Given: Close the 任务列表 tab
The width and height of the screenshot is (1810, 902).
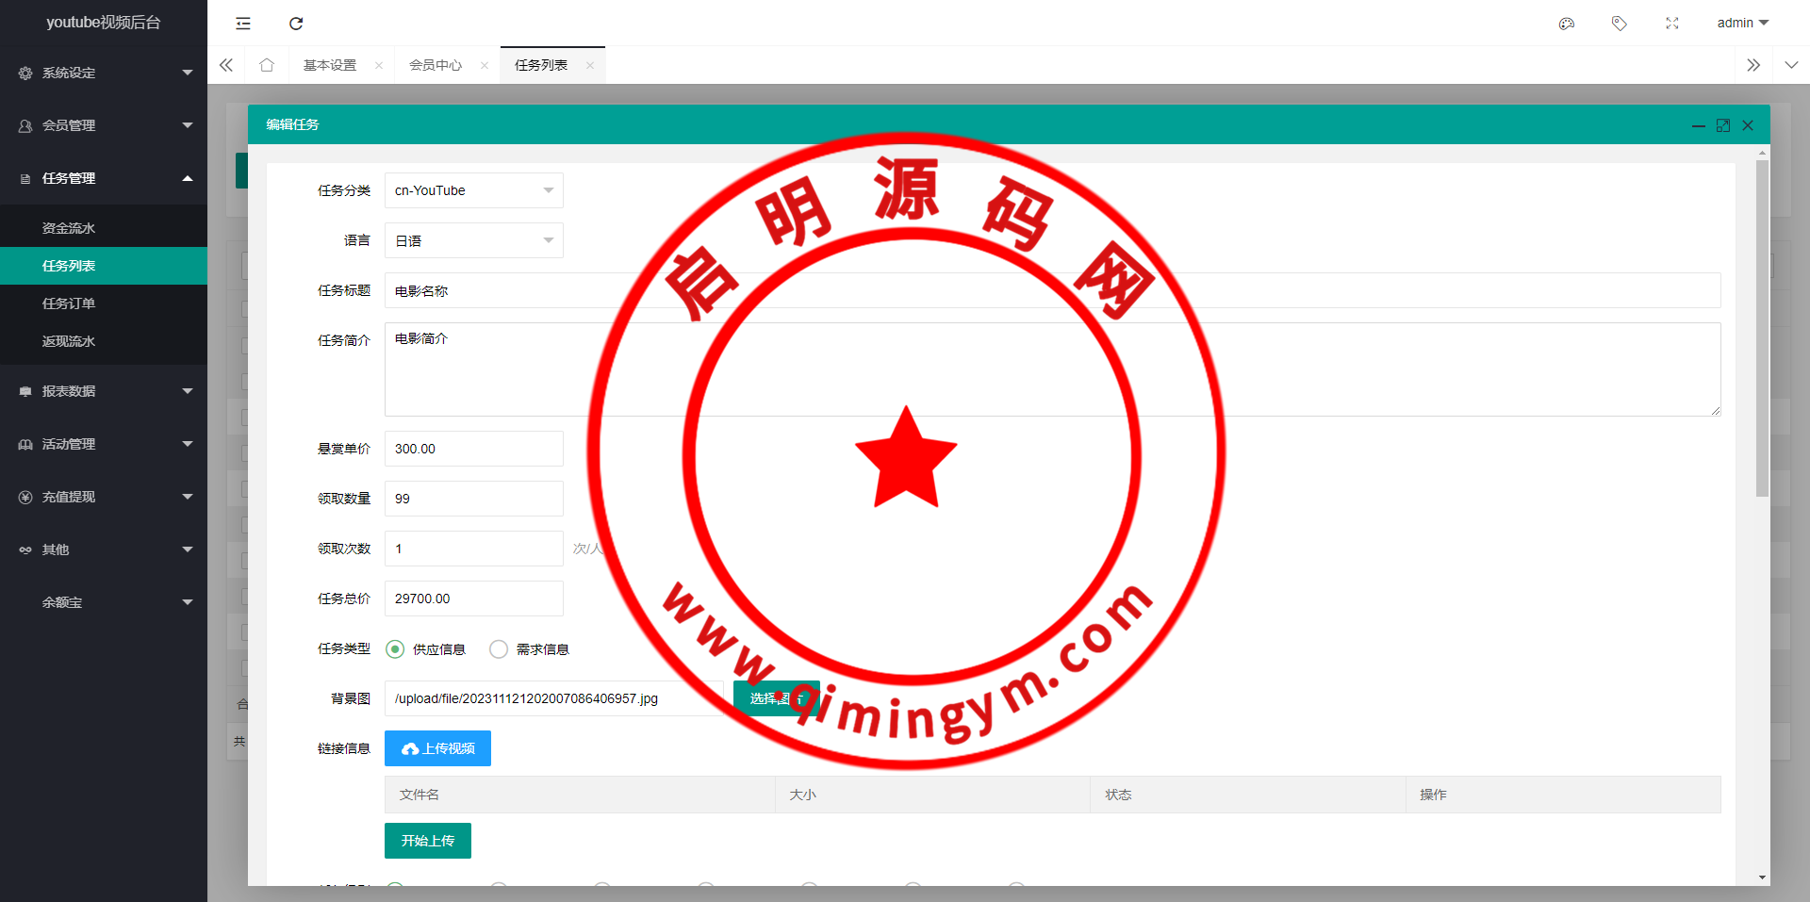Looking at the screenshot, I should 590,66.
